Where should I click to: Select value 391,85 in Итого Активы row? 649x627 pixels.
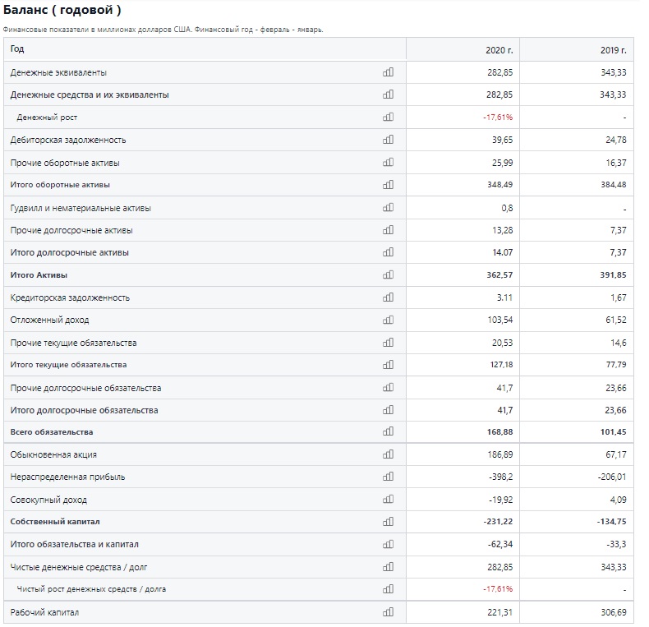tap(613, 274)
